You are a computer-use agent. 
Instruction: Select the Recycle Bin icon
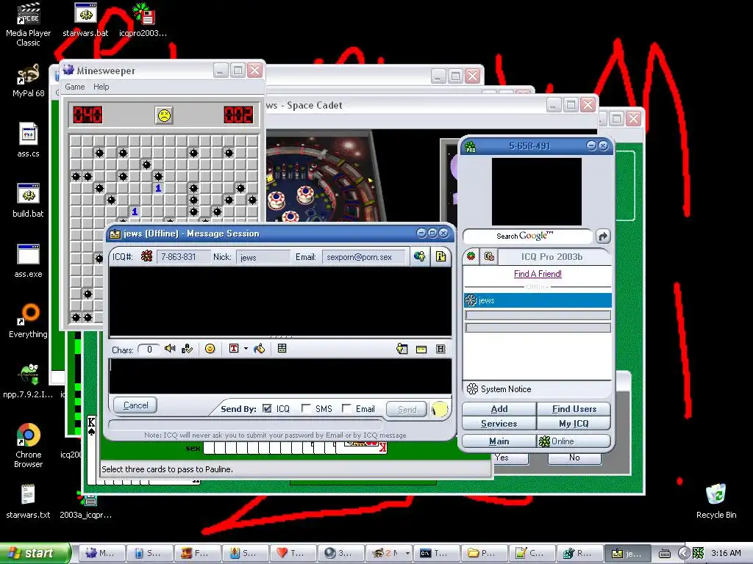pyautogui.click(x=716, y=502)
